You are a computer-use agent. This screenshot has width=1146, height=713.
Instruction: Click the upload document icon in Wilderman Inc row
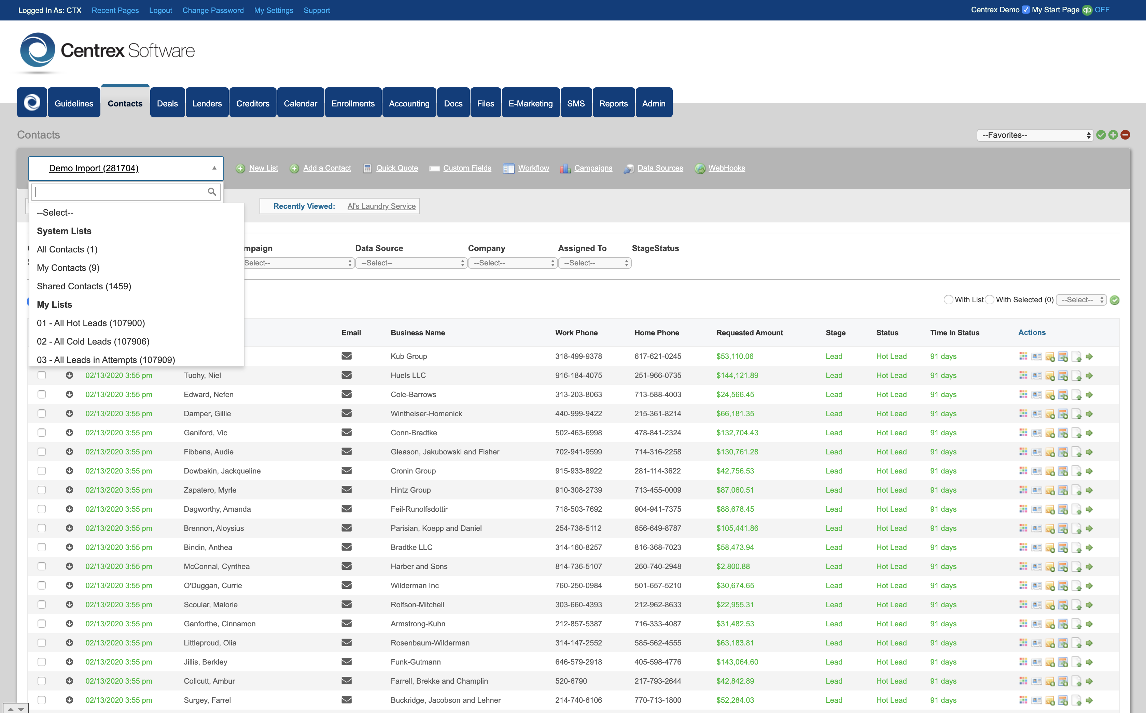point(1076,586)
